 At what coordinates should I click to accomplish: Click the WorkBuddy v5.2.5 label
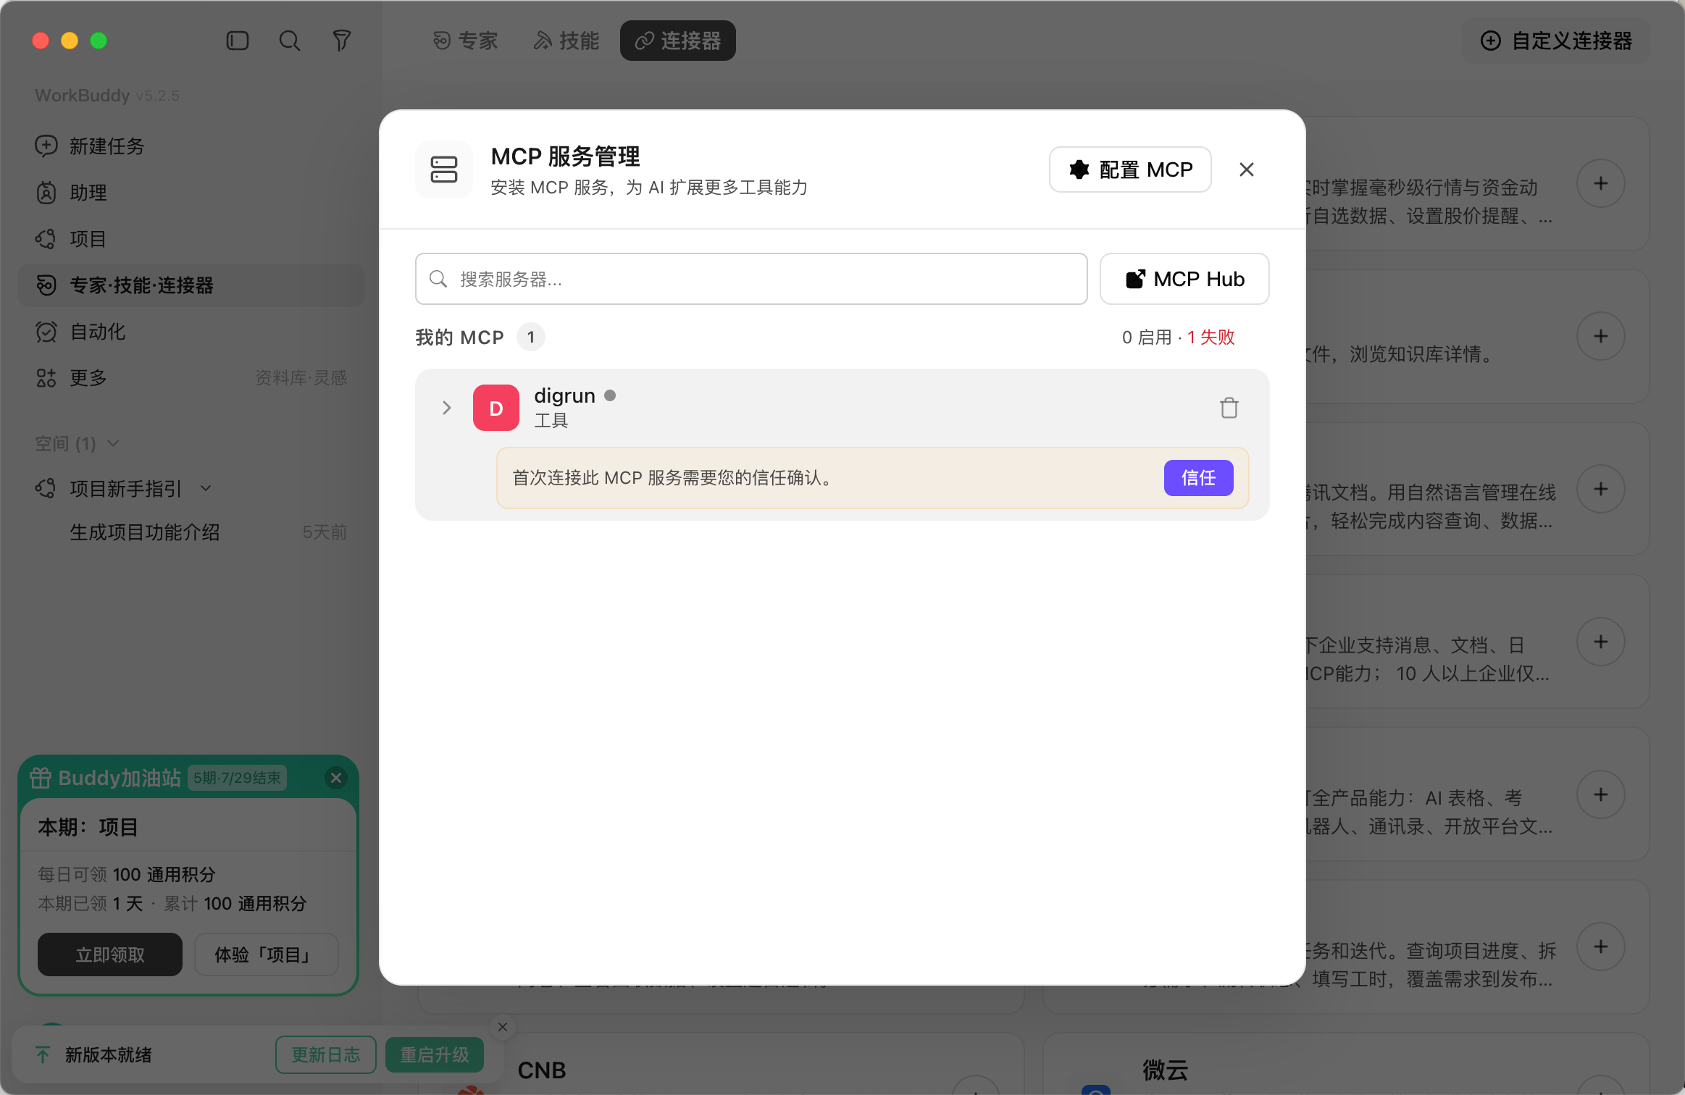pyautogui.click(x=107, y=96)
